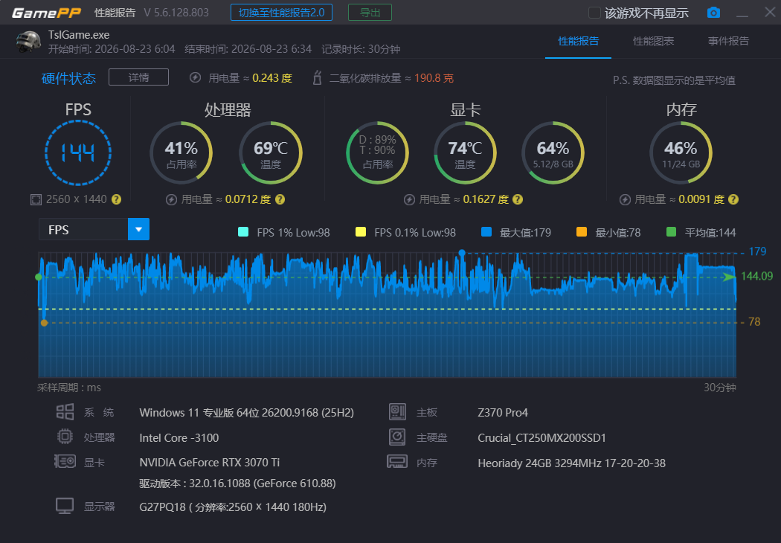The image size is (781, 543).
Task: Click the orange 最小值 legend swatch
Action: click(581, 232)
